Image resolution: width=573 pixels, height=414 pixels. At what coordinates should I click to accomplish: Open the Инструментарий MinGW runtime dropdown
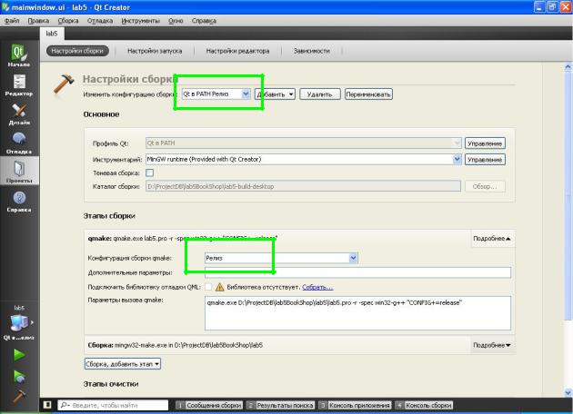point(303,159)
